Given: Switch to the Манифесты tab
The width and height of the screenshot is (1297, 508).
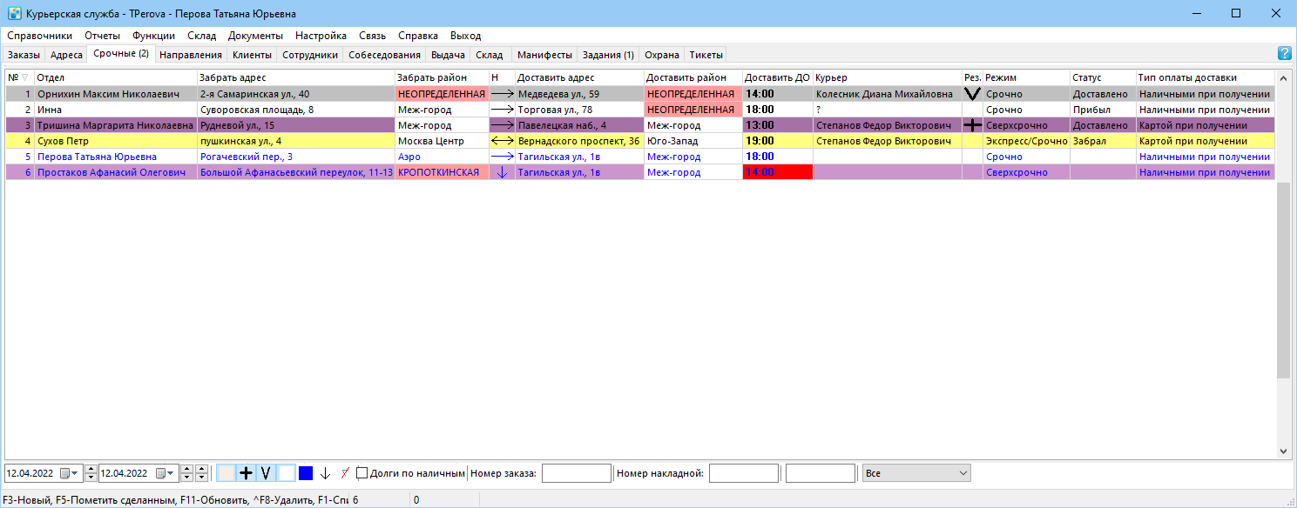Looking at the screenshot, I should tap(544, 54).
